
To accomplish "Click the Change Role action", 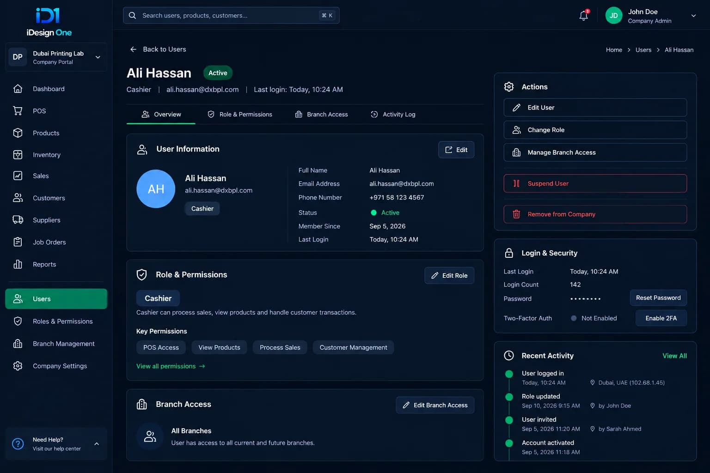I will point(595,130).
